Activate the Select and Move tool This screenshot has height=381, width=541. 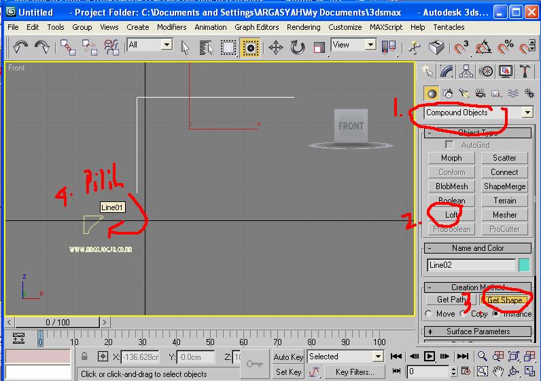[276, 47]
